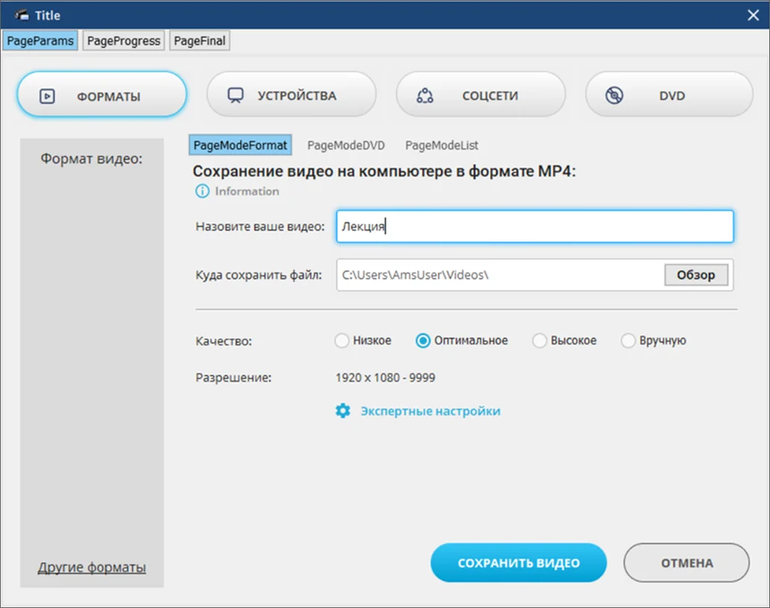Click the gear icon near Экспертные настройки
Viewport: 770px width, 608px height.
pyautogui.click(x=342, y=411)
